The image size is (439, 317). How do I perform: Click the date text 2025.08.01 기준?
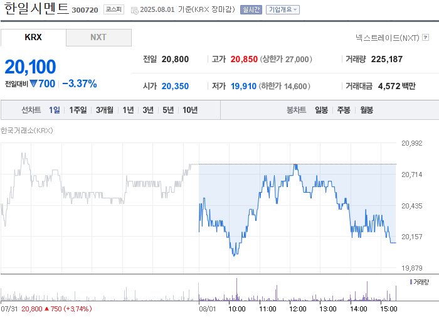pos(166,9)
